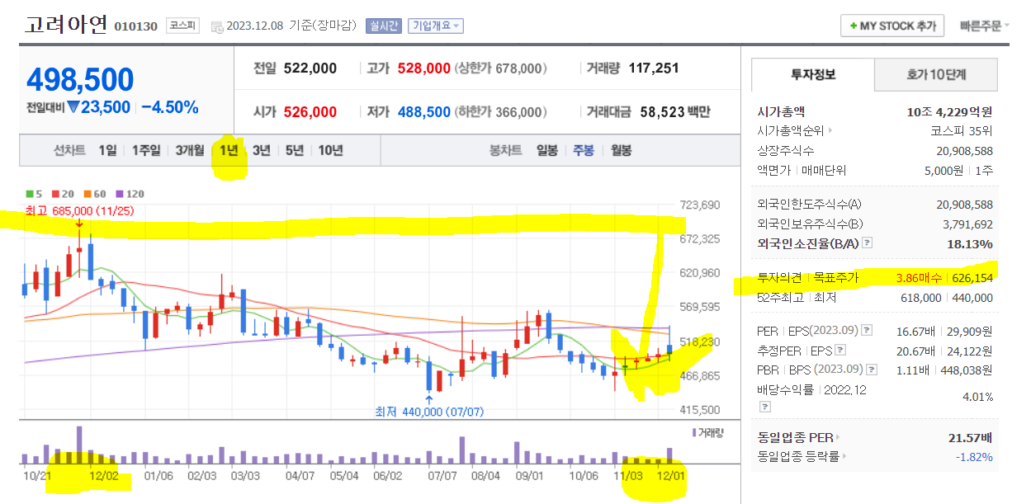
Task: Click the 코스피 market badge
Action: pos(182,26)
